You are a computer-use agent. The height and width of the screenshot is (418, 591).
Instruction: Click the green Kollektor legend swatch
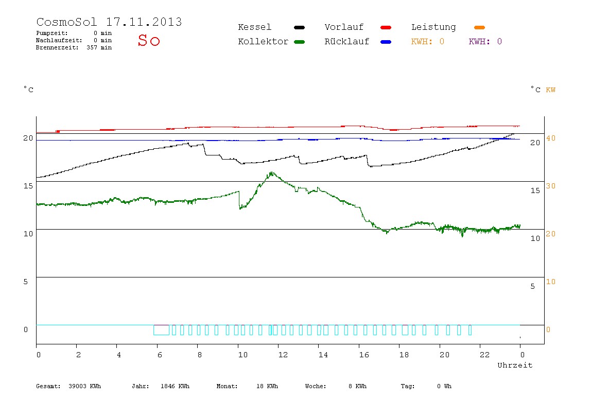(x=299, y=42)
